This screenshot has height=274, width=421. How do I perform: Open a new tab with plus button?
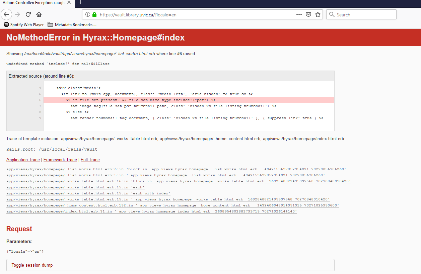[80, 3]
